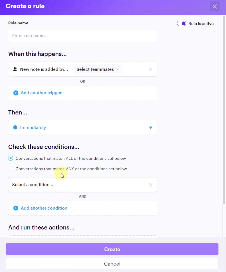Toggle the Rule is active switch
The width and height of the screenshot is (226, 272).
point(182,24)
